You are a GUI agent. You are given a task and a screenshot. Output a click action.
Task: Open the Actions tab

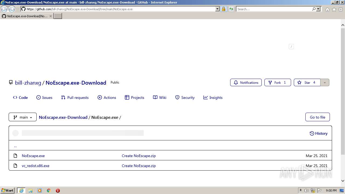coord(107,98)
